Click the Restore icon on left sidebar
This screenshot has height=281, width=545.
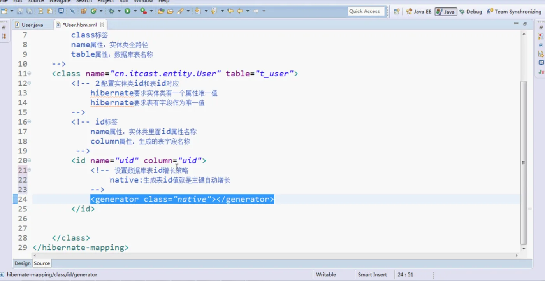[x=4, y=28]
